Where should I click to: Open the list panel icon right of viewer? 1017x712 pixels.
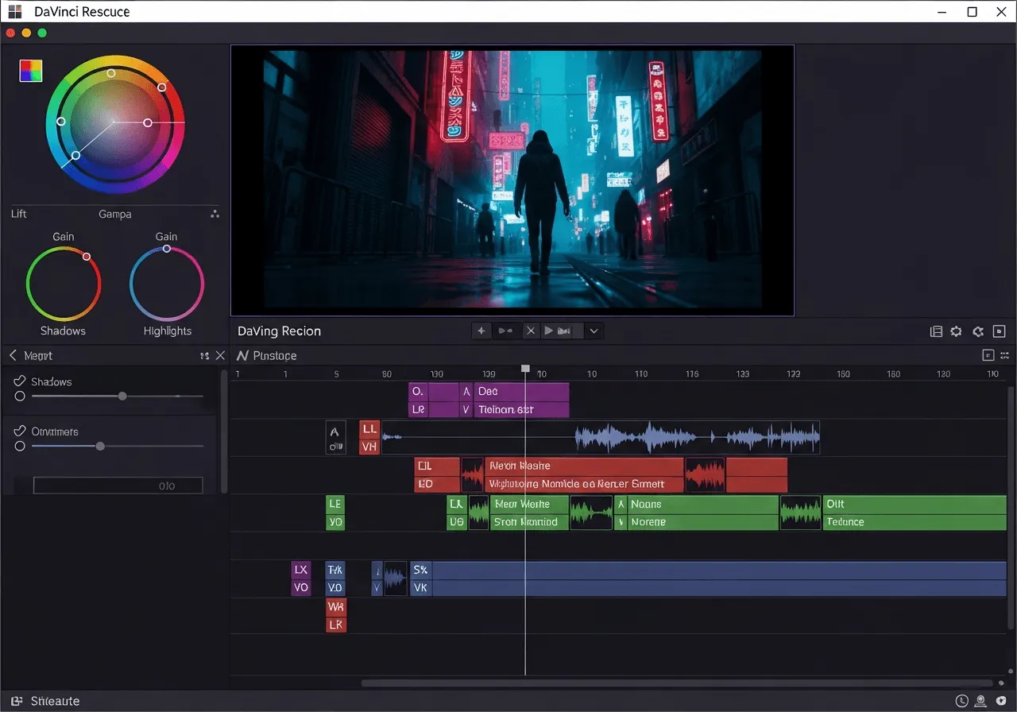(x=936, y=331)
